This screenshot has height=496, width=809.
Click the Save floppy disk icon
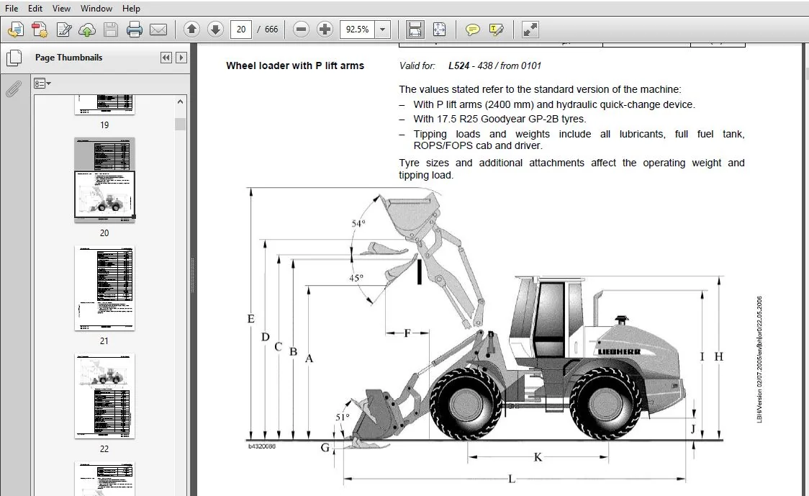tap(111, 30)
